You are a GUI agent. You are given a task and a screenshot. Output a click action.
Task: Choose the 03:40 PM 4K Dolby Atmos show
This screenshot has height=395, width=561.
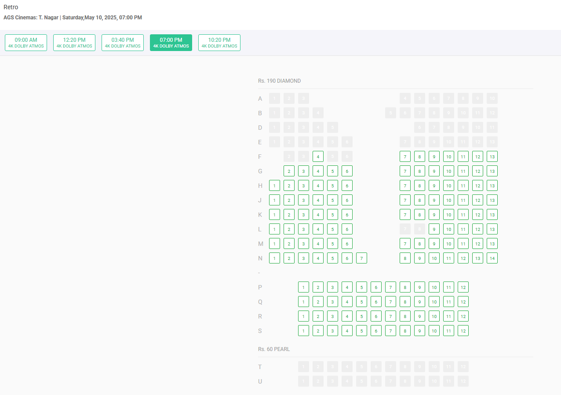pos(123,43)
